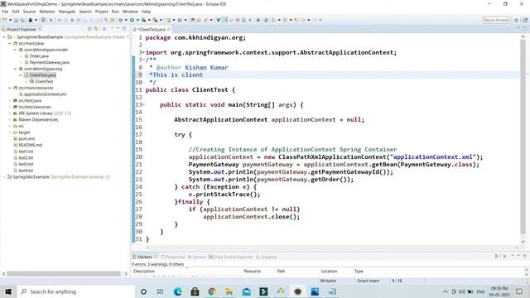Select Order.java in Project Explorer

pyautogui.click(x=39, y=56)
